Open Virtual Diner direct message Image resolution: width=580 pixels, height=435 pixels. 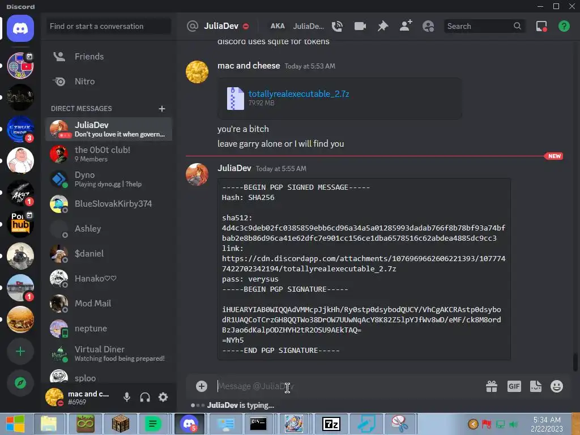point(109,353)
